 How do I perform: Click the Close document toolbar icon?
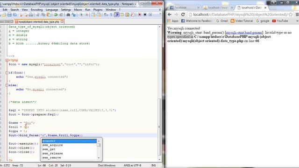pyautogui.click(x=21, y=14)
